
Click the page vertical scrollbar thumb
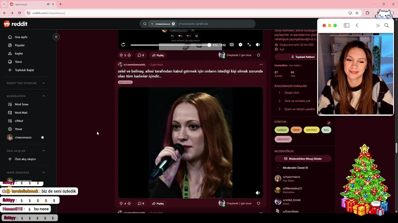[x=396, y=148]
